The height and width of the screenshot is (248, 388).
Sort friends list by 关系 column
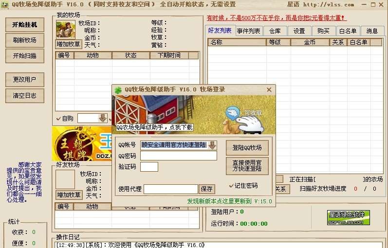point(338,42)
